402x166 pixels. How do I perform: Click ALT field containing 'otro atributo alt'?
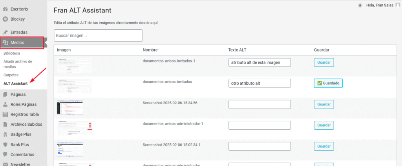pos(259,83)
